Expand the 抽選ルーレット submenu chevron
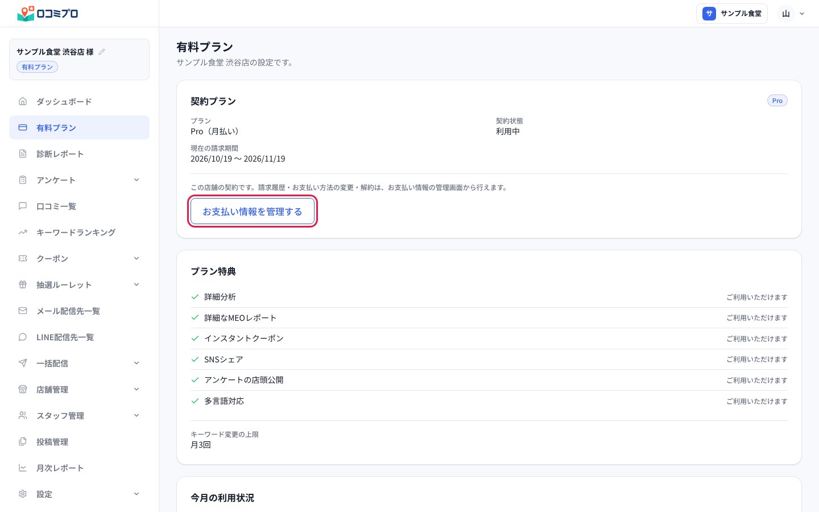This screenshot has height=512, width=819. (x=136, y=284)
